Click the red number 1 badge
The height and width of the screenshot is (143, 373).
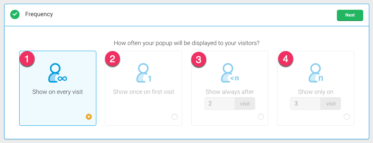[x=27, y=59]
